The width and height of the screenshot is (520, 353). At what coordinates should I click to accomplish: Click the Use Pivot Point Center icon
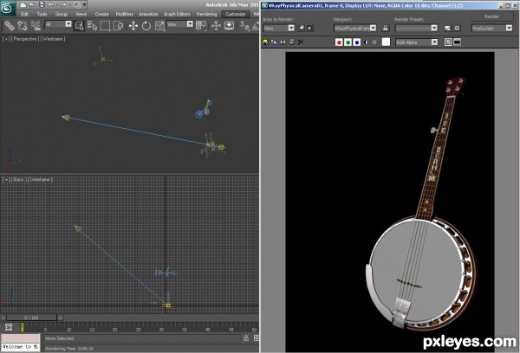(201, 25)
